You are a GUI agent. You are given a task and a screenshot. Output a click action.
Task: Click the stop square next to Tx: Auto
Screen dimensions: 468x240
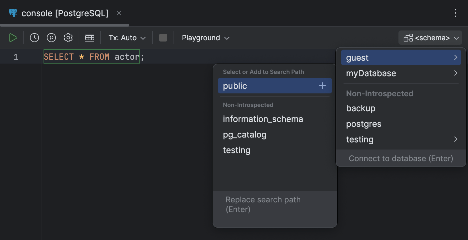point(163,37)
